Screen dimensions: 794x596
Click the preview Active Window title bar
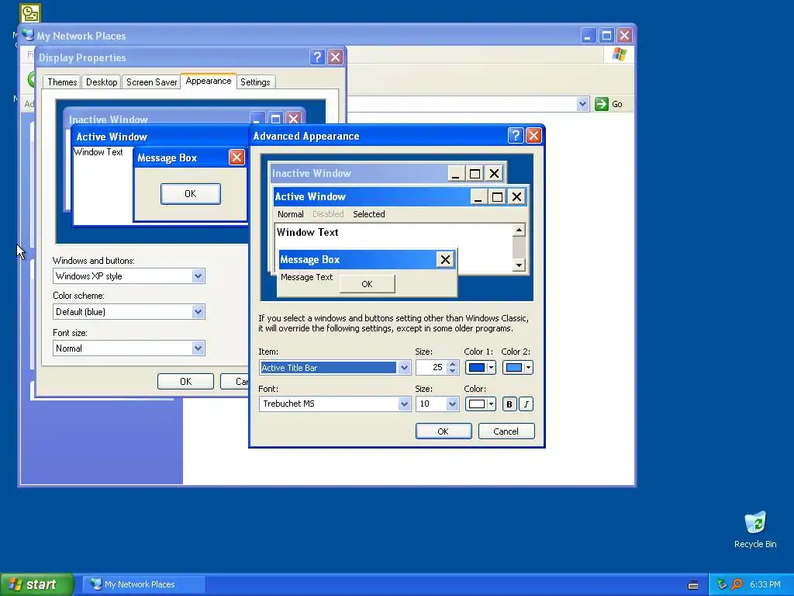[371, 196]
